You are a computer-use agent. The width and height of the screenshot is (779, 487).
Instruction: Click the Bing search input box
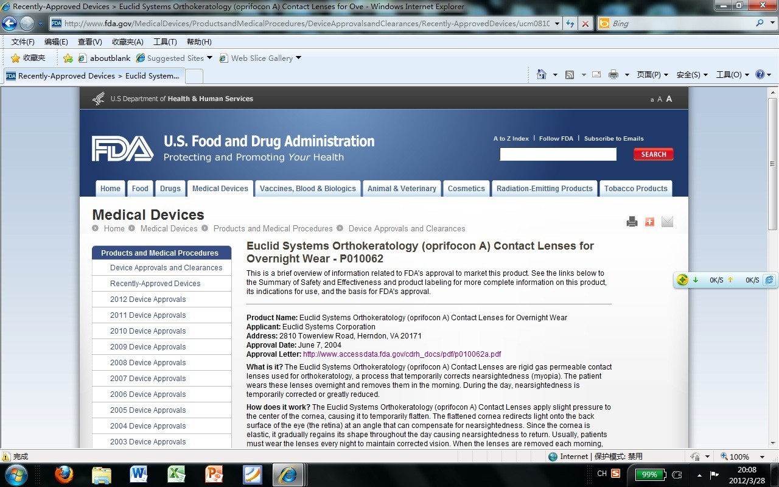(x=680, y=23)
